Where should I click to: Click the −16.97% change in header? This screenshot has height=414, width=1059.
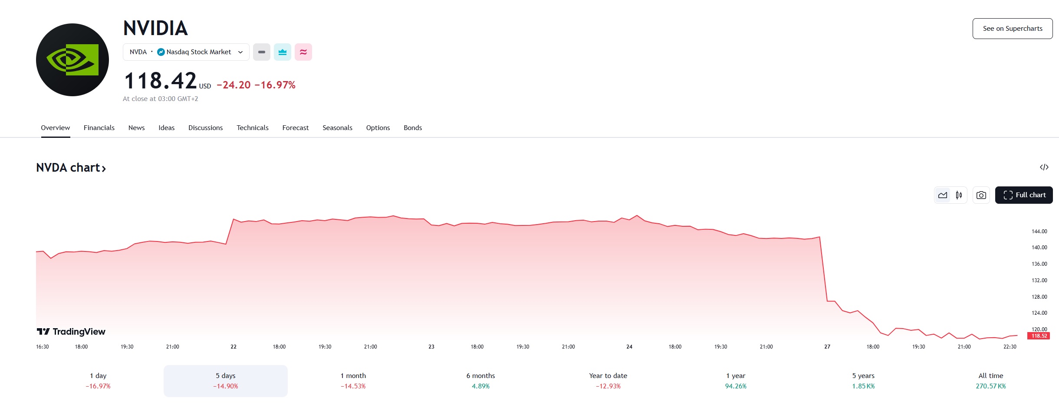point(275,85)
